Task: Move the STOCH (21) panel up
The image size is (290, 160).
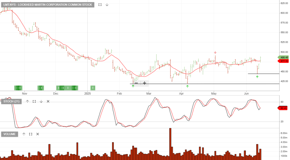Action: click(27, 101)
